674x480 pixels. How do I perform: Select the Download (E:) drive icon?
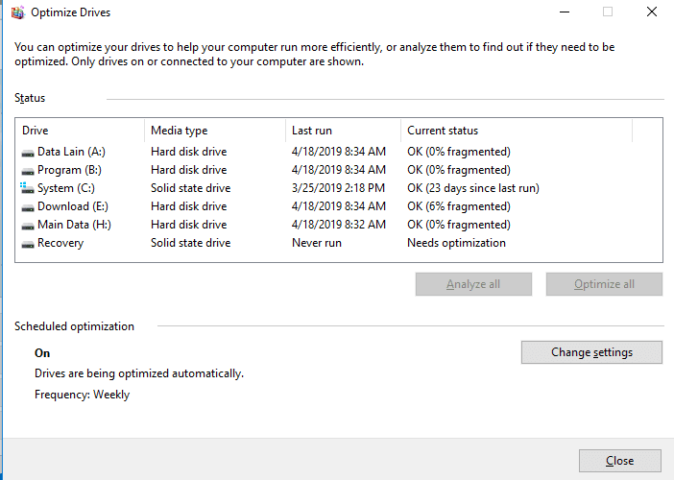tap(28, 208)
